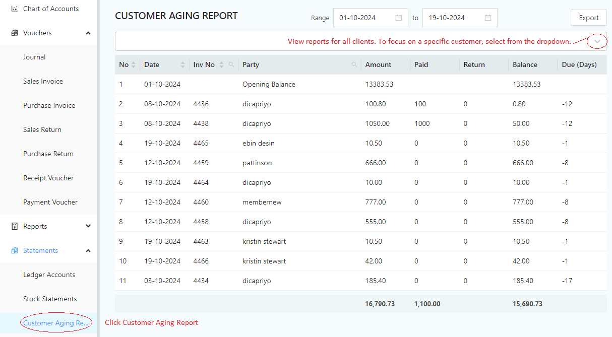Open Receipt Voucher page

48,178
